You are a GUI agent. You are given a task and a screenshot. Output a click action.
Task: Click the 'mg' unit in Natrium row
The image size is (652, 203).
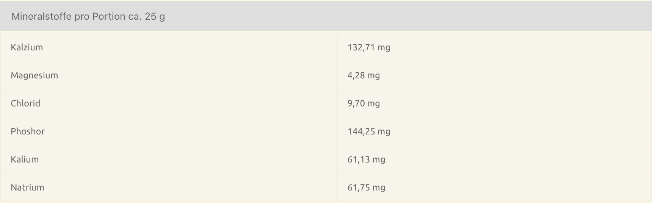coord(379,188)
